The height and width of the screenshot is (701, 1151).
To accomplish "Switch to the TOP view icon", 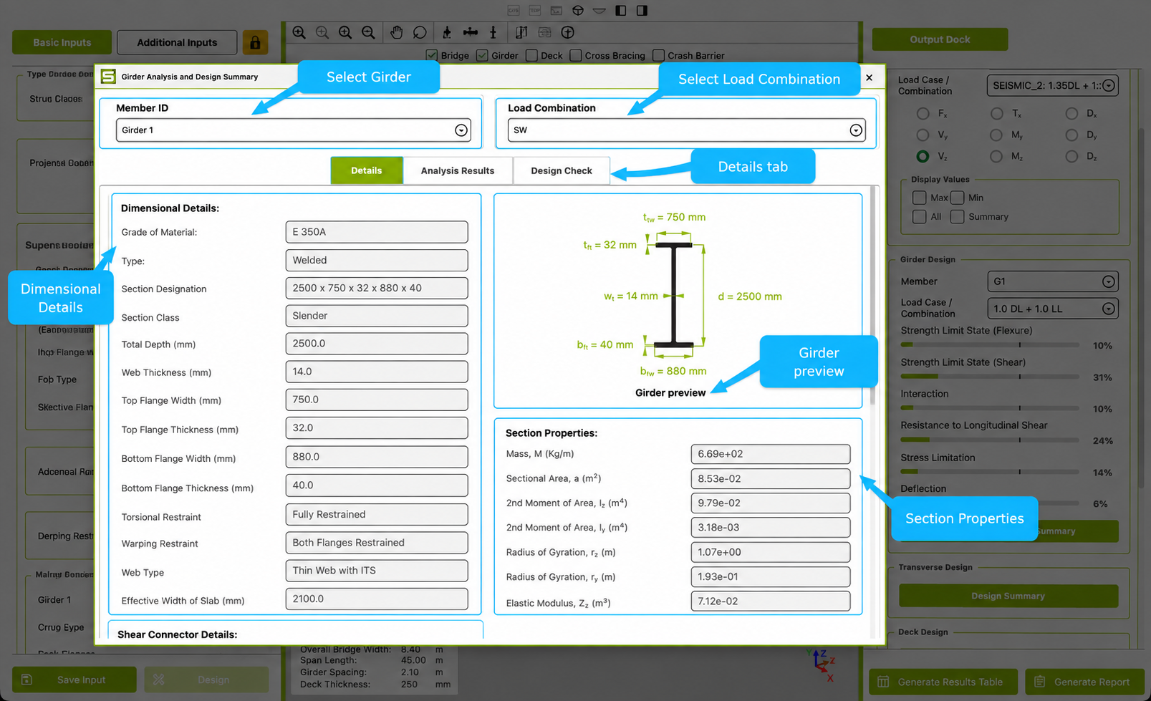I will click(x=535, y=10).
